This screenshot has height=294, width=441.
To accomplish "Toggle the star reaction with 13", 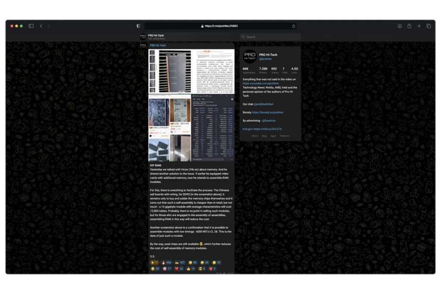I will pyautogui.click(x=154, y=262).
